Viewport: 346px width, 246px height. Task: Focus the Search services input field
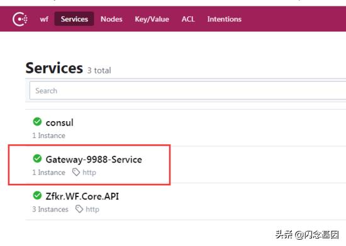[187, 90]
